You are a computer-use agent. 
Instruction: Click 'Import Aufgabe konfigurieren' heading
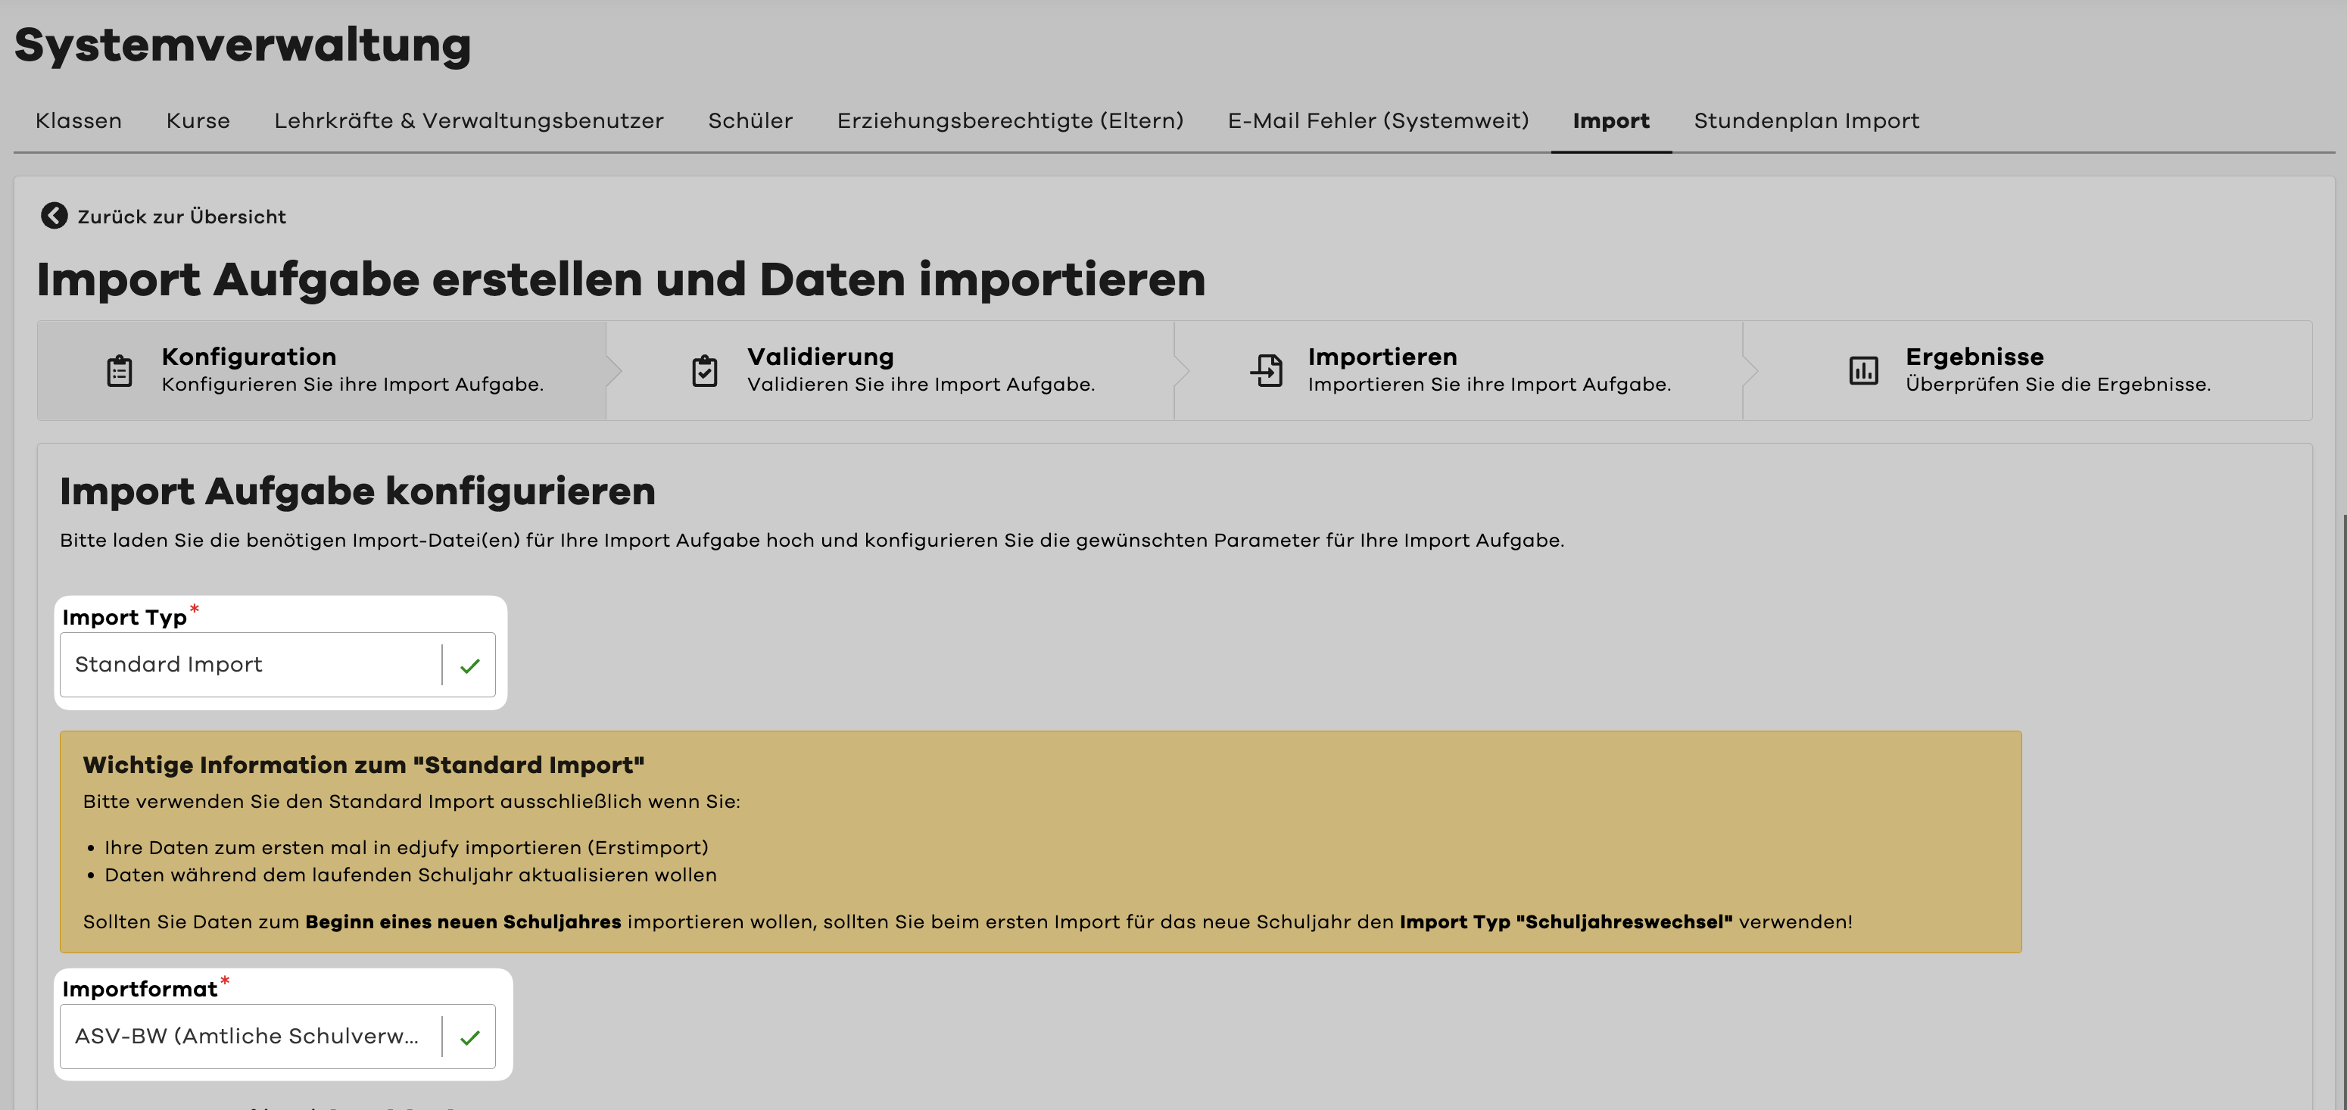coord(357,491)
